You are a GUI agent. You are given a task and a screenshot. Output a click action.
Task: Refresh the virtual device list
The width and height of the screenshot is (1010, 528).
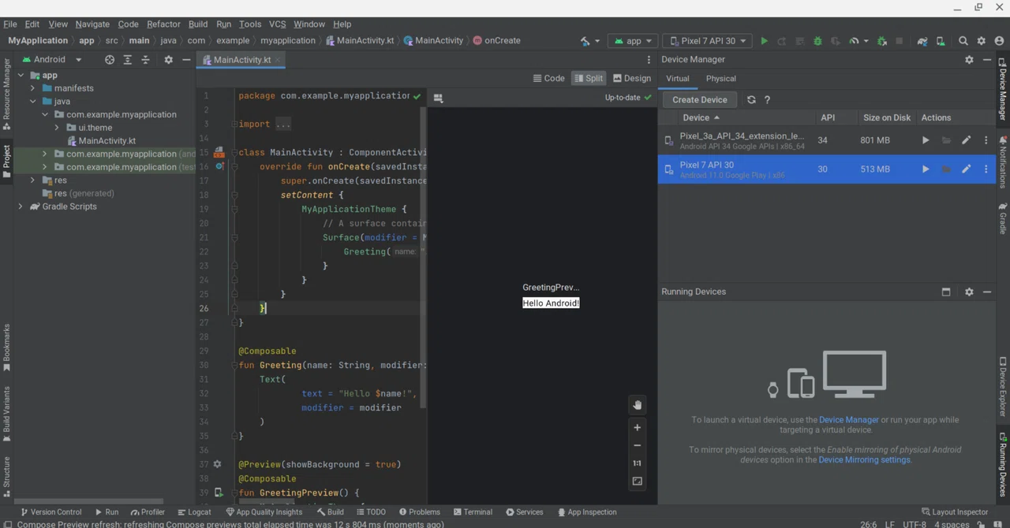(751, 100)
